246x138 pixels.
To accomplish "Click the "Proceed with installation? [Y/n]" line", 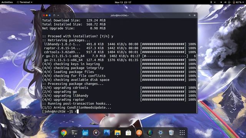I will pos(78,36).
